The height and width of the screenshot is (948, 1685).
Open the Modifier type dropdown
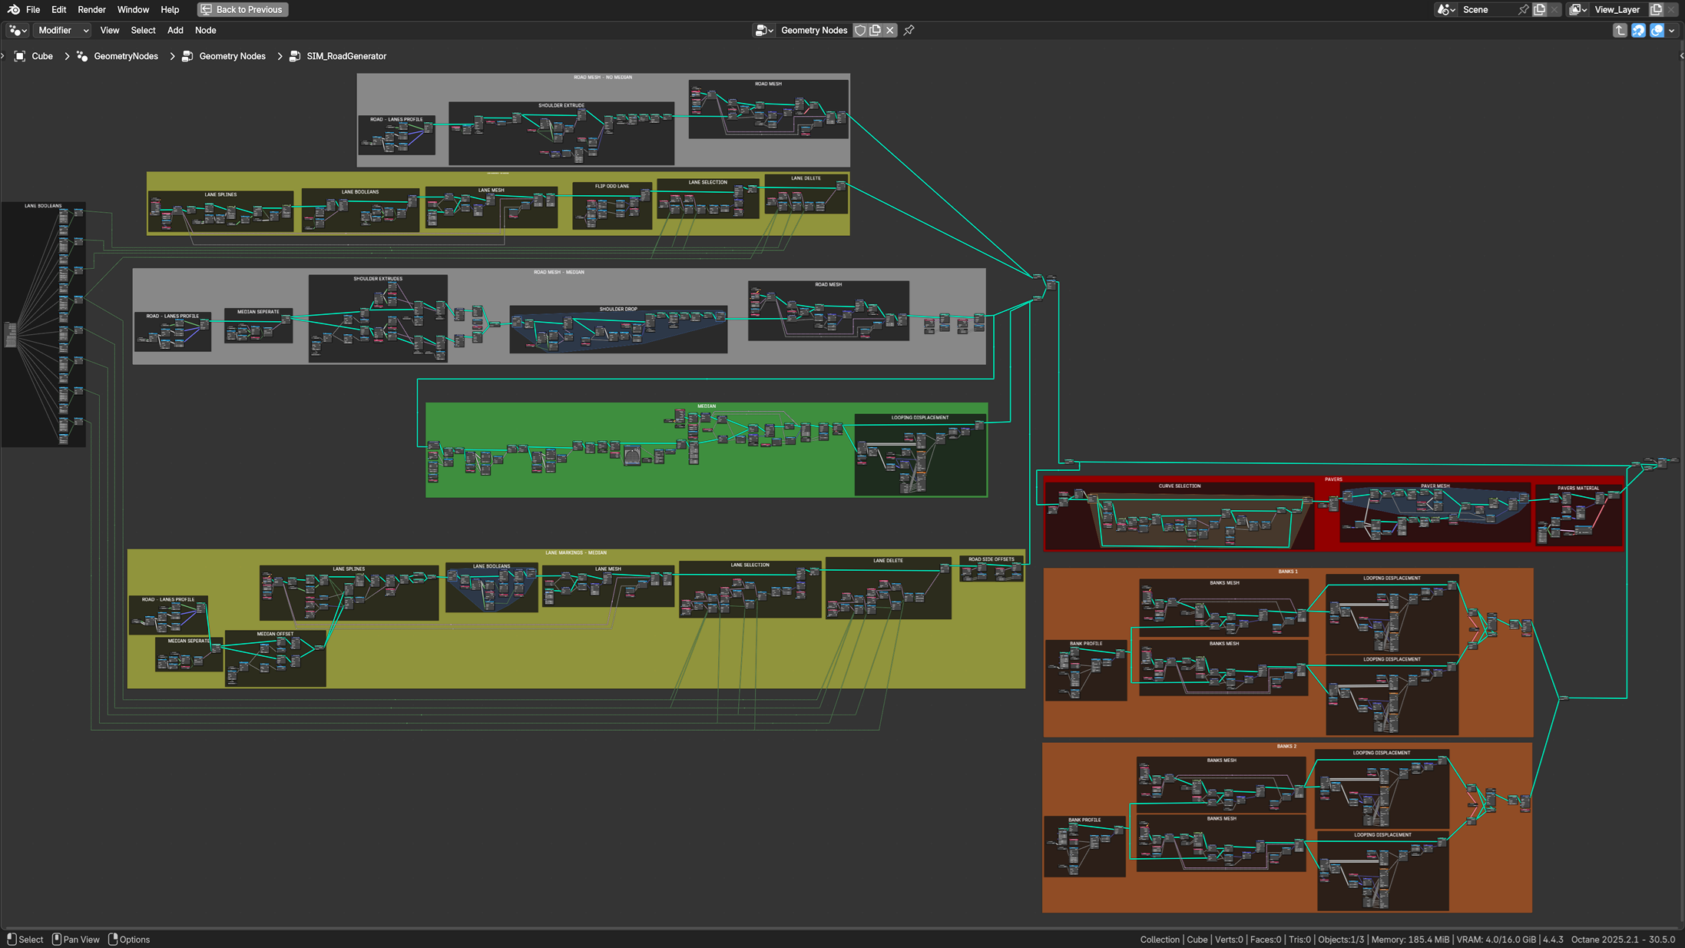[63, 31]
